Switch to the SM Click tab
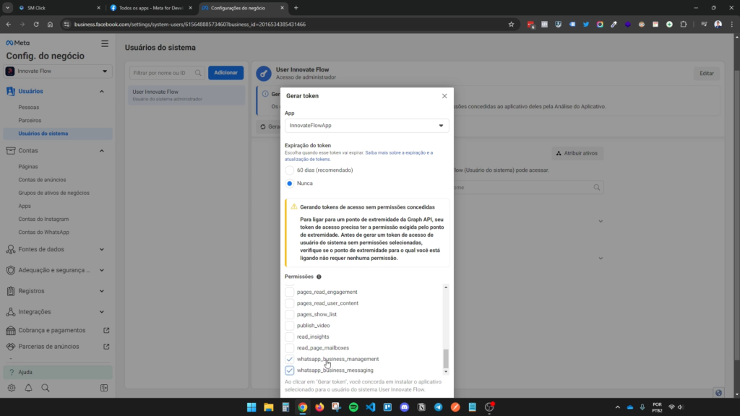Viewport: 740px width, 416px height. [59, 8]
